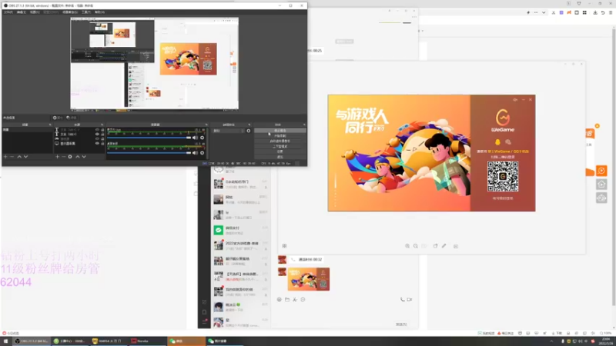Open source properties gear in sources panel
Image resolution: width=616 pixels, height=346 pixels.
coord(70,157)
